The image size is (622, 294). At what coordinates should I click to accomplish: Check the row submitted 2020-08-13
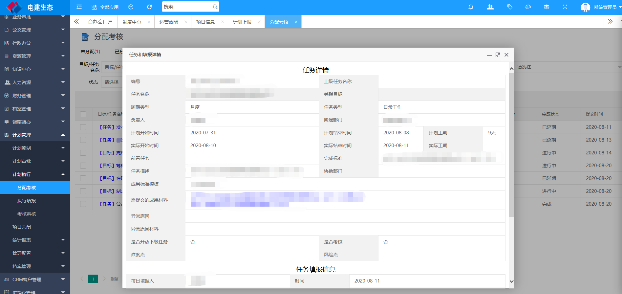(x=83, y=140)
